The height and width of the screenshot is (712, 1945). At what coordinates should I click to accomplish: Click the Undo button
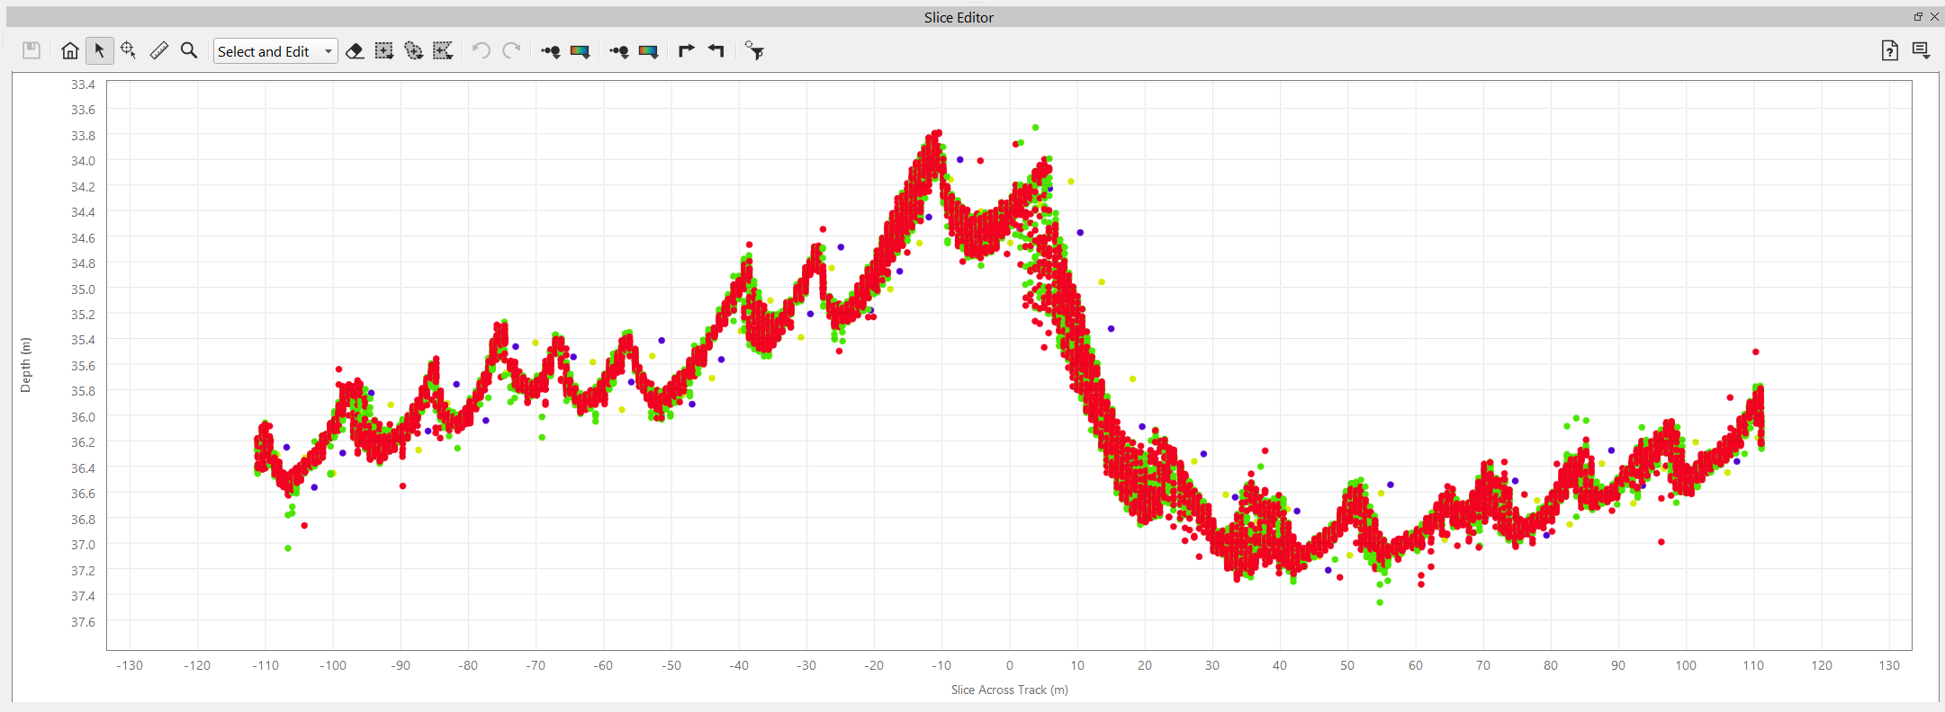click(x=482, y=51)
